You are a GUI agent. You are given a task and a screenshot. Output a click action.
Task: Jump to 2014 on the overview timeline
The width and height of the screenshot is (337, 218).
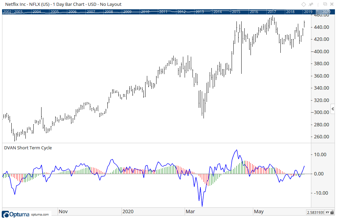218,12
